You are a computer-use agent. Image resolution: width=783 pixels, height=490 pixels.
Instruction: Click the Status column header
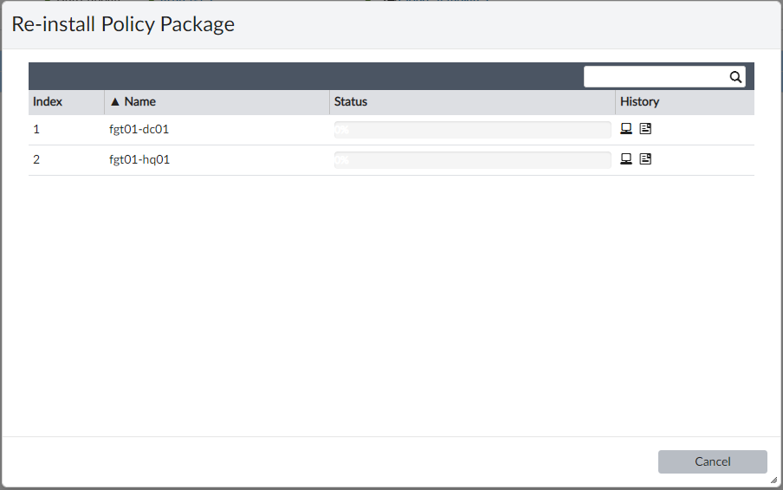[351, 102]
